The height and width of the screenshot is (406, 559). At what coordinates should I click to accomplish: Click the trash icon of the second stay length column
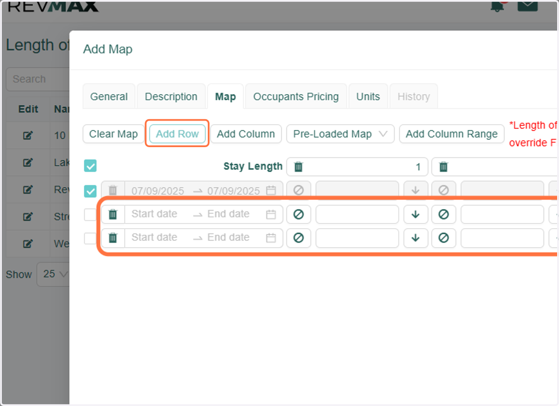point(443,167)
